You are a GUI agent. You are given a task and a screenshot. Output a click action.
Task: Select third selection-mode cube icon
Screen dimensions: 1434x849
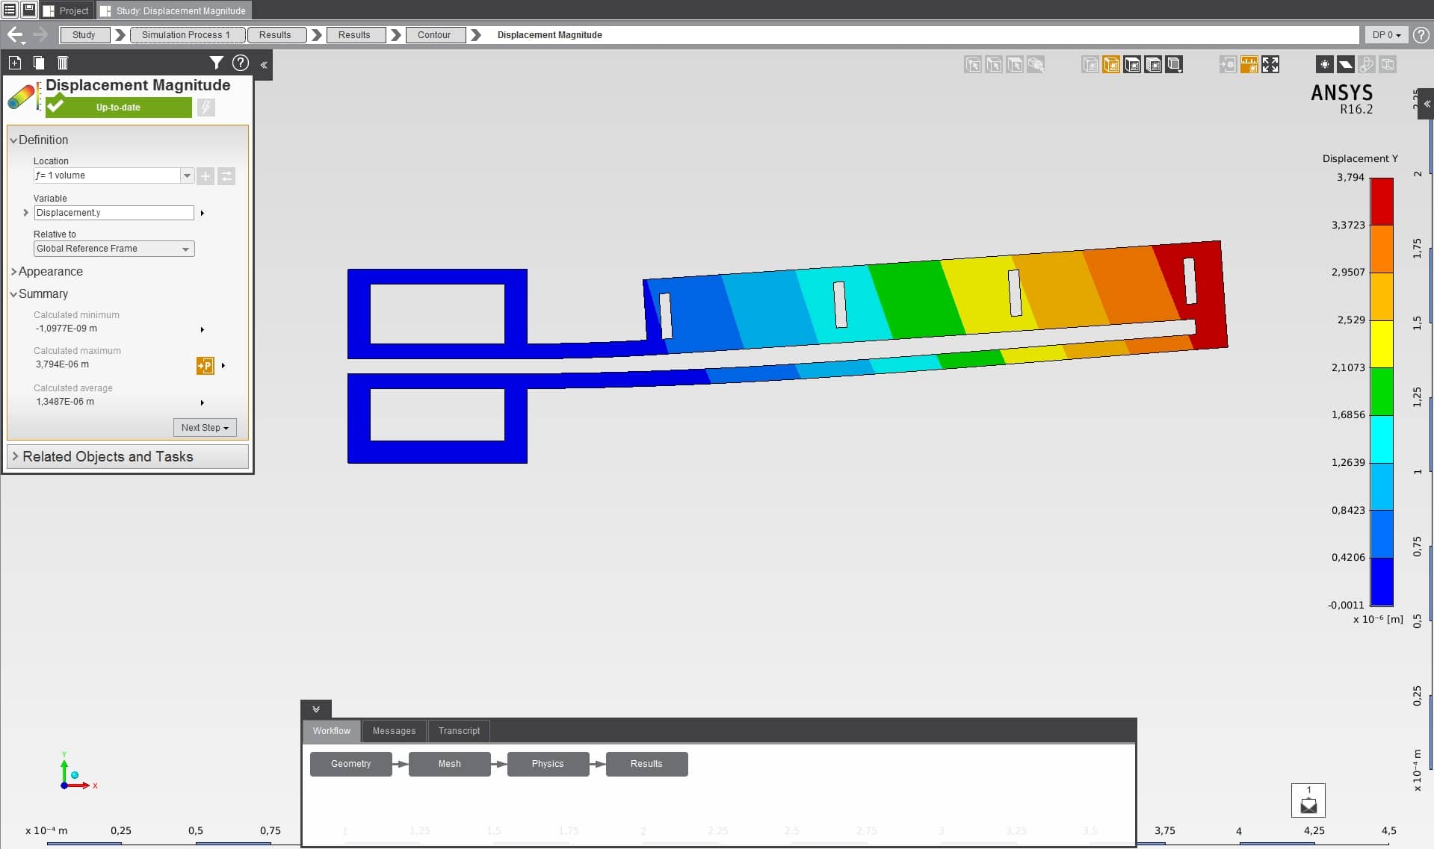coord(1015,65)
